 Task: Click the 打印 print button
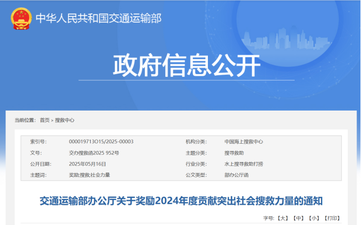pyautogui.click(x=331, y=218)
